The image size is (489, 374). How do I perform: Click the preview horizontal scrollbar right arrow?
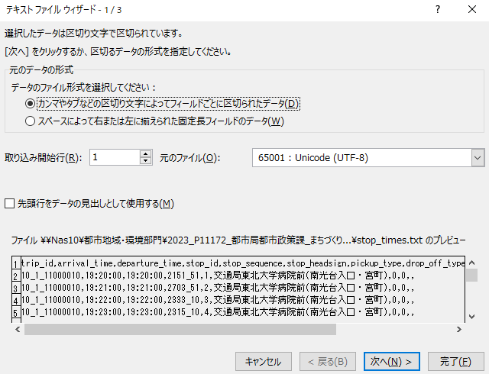pyautogui.click(x=459, y=330)
